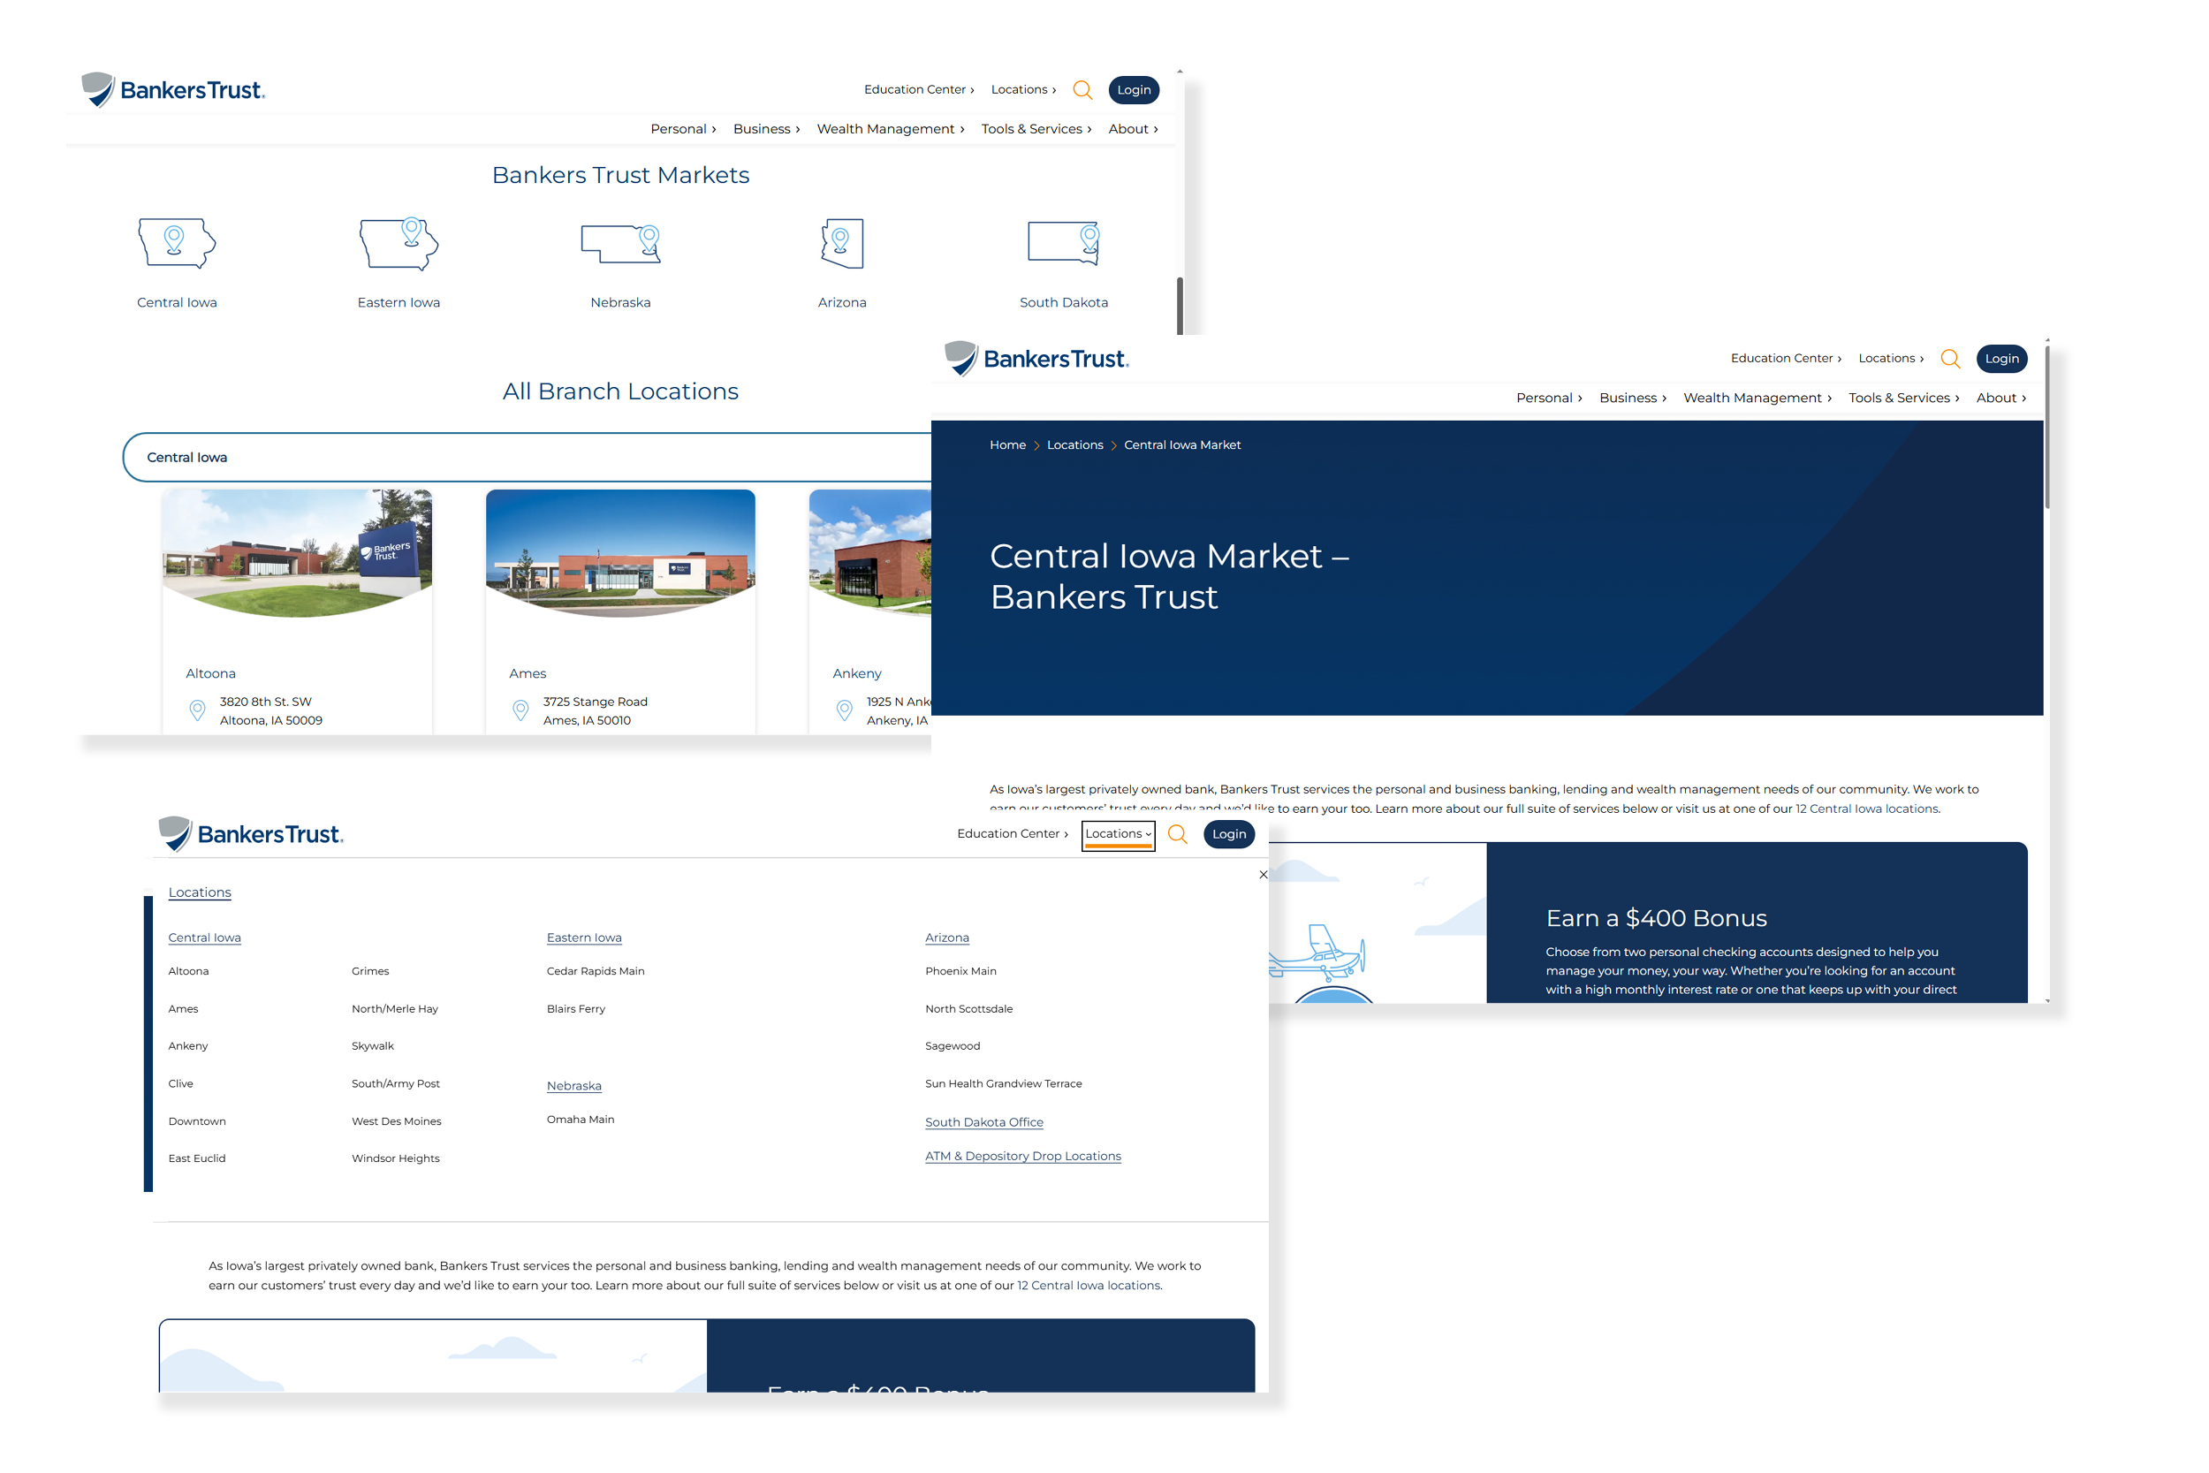This screenshot has height=1473, width=2209.
Task: Open Education Center in Central Iowa Market window
Action: tap(1787, 359)
